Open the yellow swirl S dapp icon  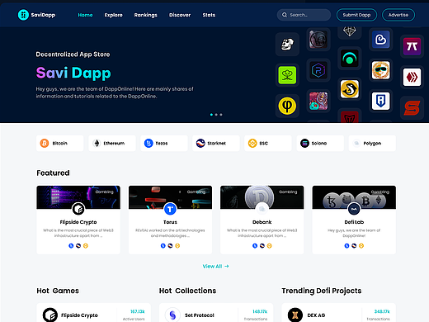(350, 89)
